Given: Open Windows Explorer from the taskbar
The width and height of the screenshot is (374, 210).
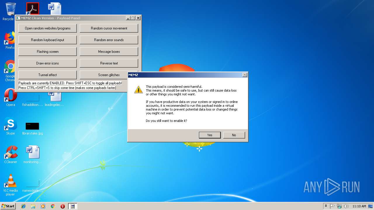Looking at the screenshot, I should (33, 206).
